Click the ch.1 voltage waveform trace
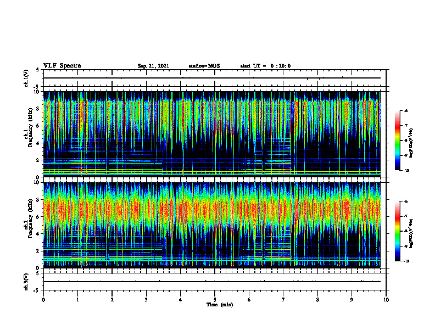Screen dimensions: 435x336 coord(211,78)
